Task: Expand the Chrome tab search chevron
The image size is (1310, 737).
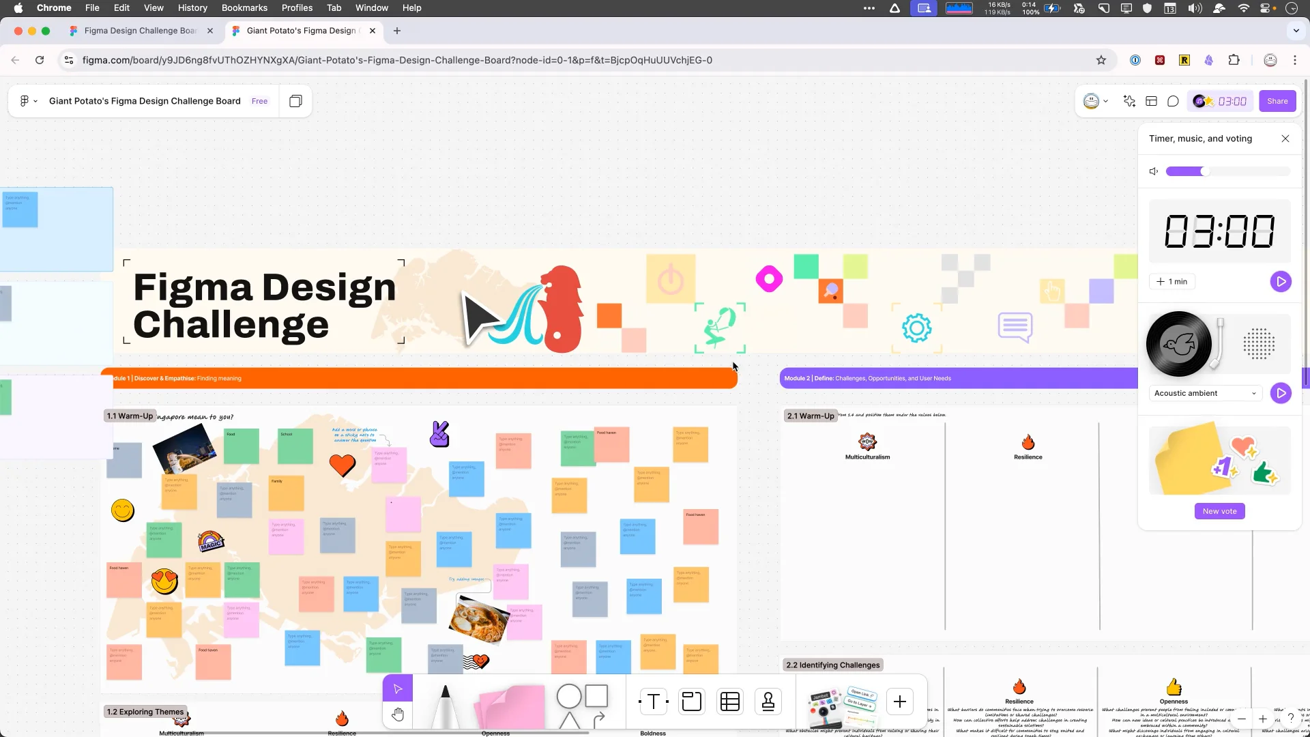Action: (x=1296, y=31)
